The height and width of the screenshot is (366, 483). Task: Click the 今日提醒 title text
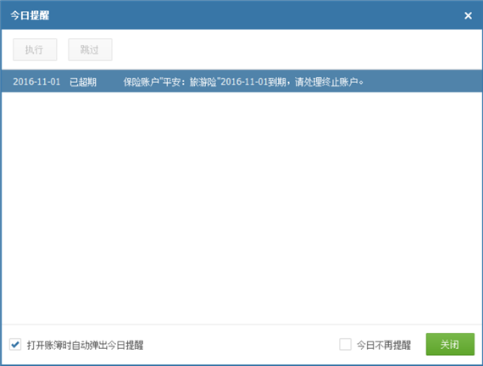coord(30,15)
